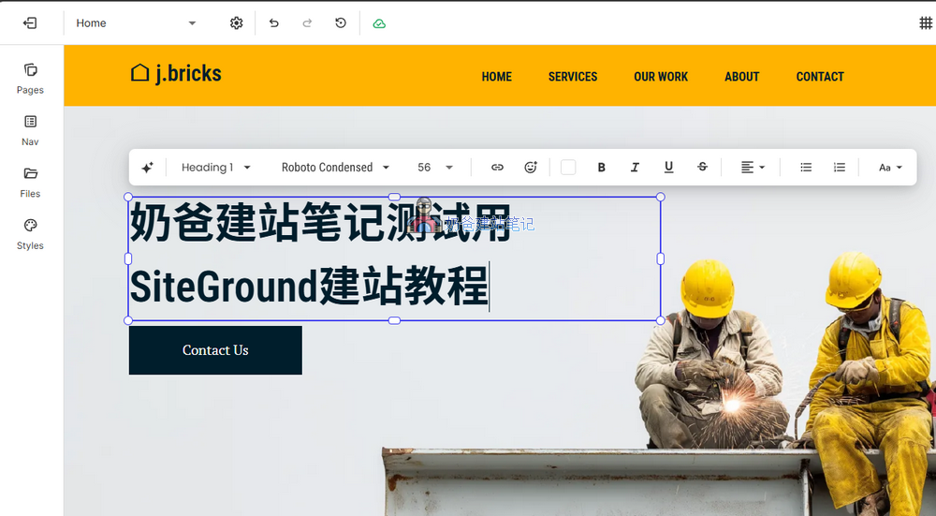Click the Contact Us button
936x516 pixels.
[x=215, y=350]
